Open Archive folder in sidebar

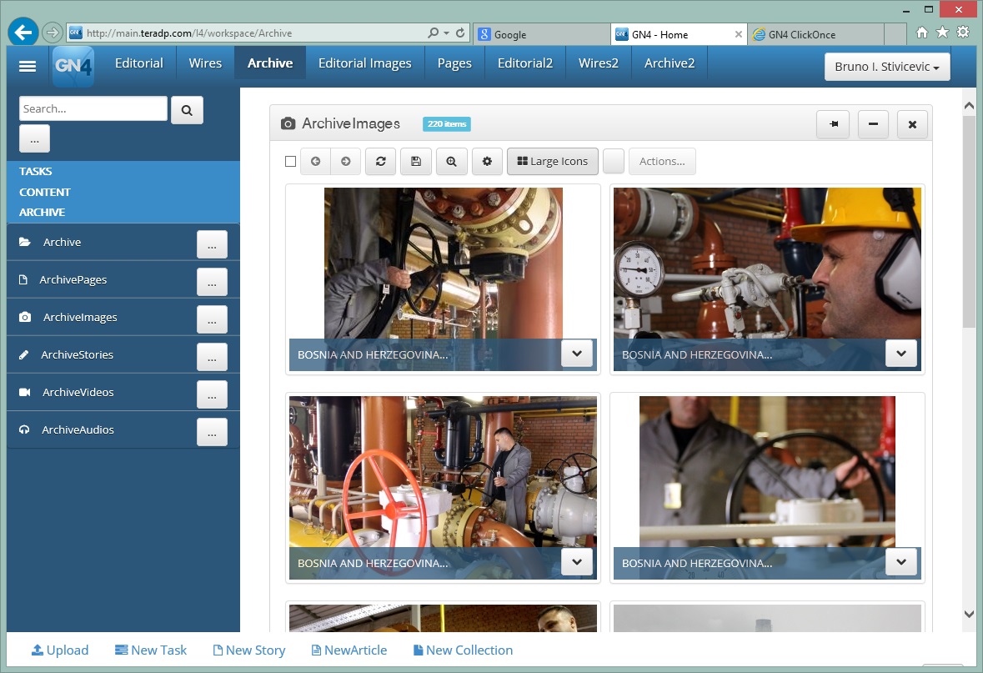tap(62, 242)
